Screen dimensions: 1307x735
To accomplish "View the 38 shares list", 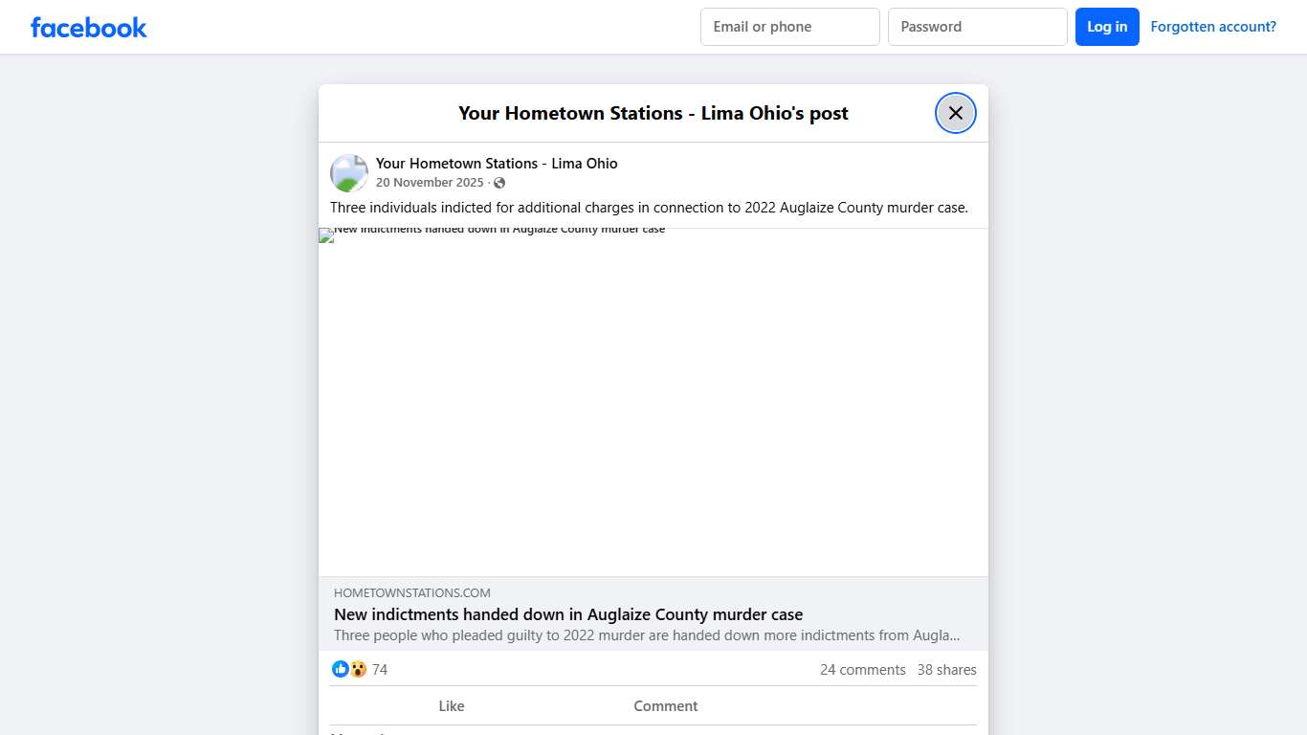I will pyautogui.click(x=946, y=670).
